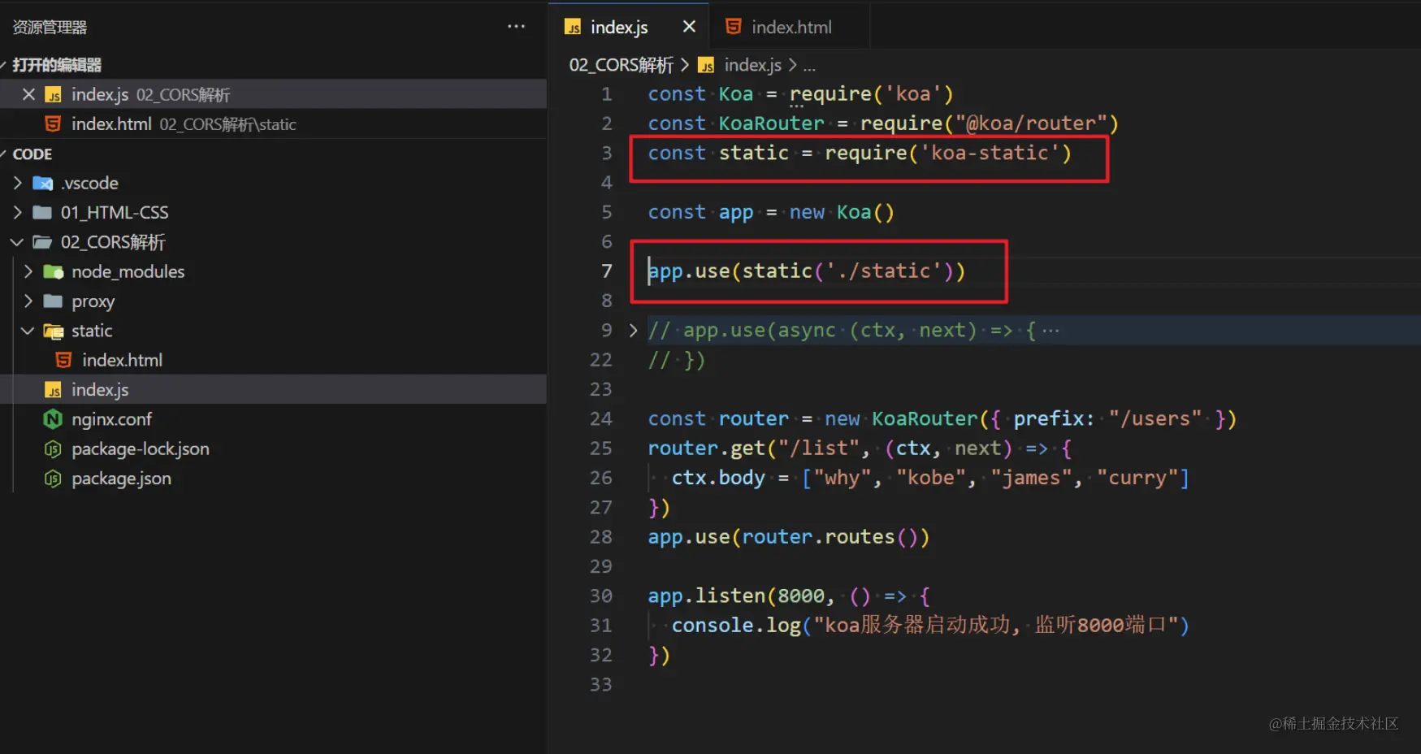Screen dimensions: 1421x754
Task: Place cursor on line 28 app.use code
Action: point(788,537)
